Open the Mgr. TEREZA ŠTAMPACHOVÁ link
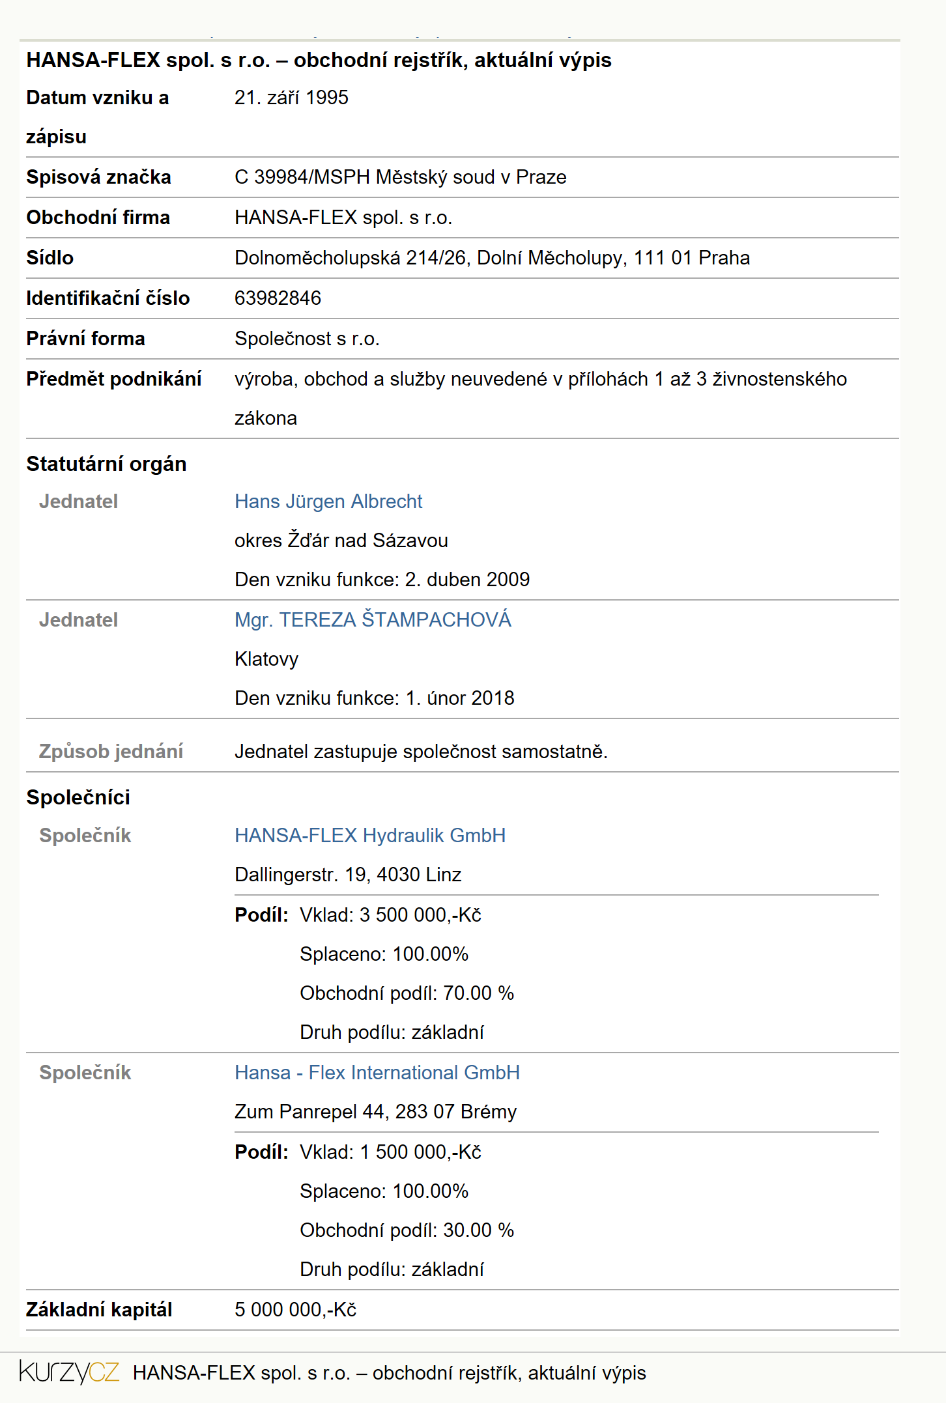The width and height of the screenshot is (946, 1403). (x=373, y=620)
